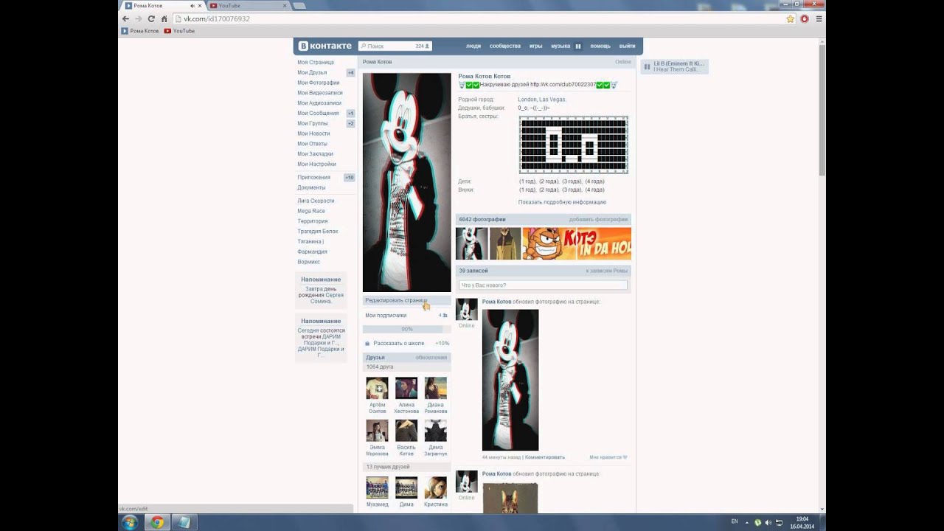
Task: Open Мои Фотографии in the sidebar
Action: coord(319,83)
